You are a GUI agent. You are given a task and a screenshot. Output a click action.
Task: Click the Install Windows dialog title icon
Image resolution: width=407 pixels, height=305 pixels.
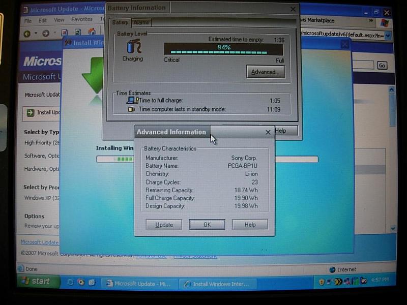(x=68, y=42)
